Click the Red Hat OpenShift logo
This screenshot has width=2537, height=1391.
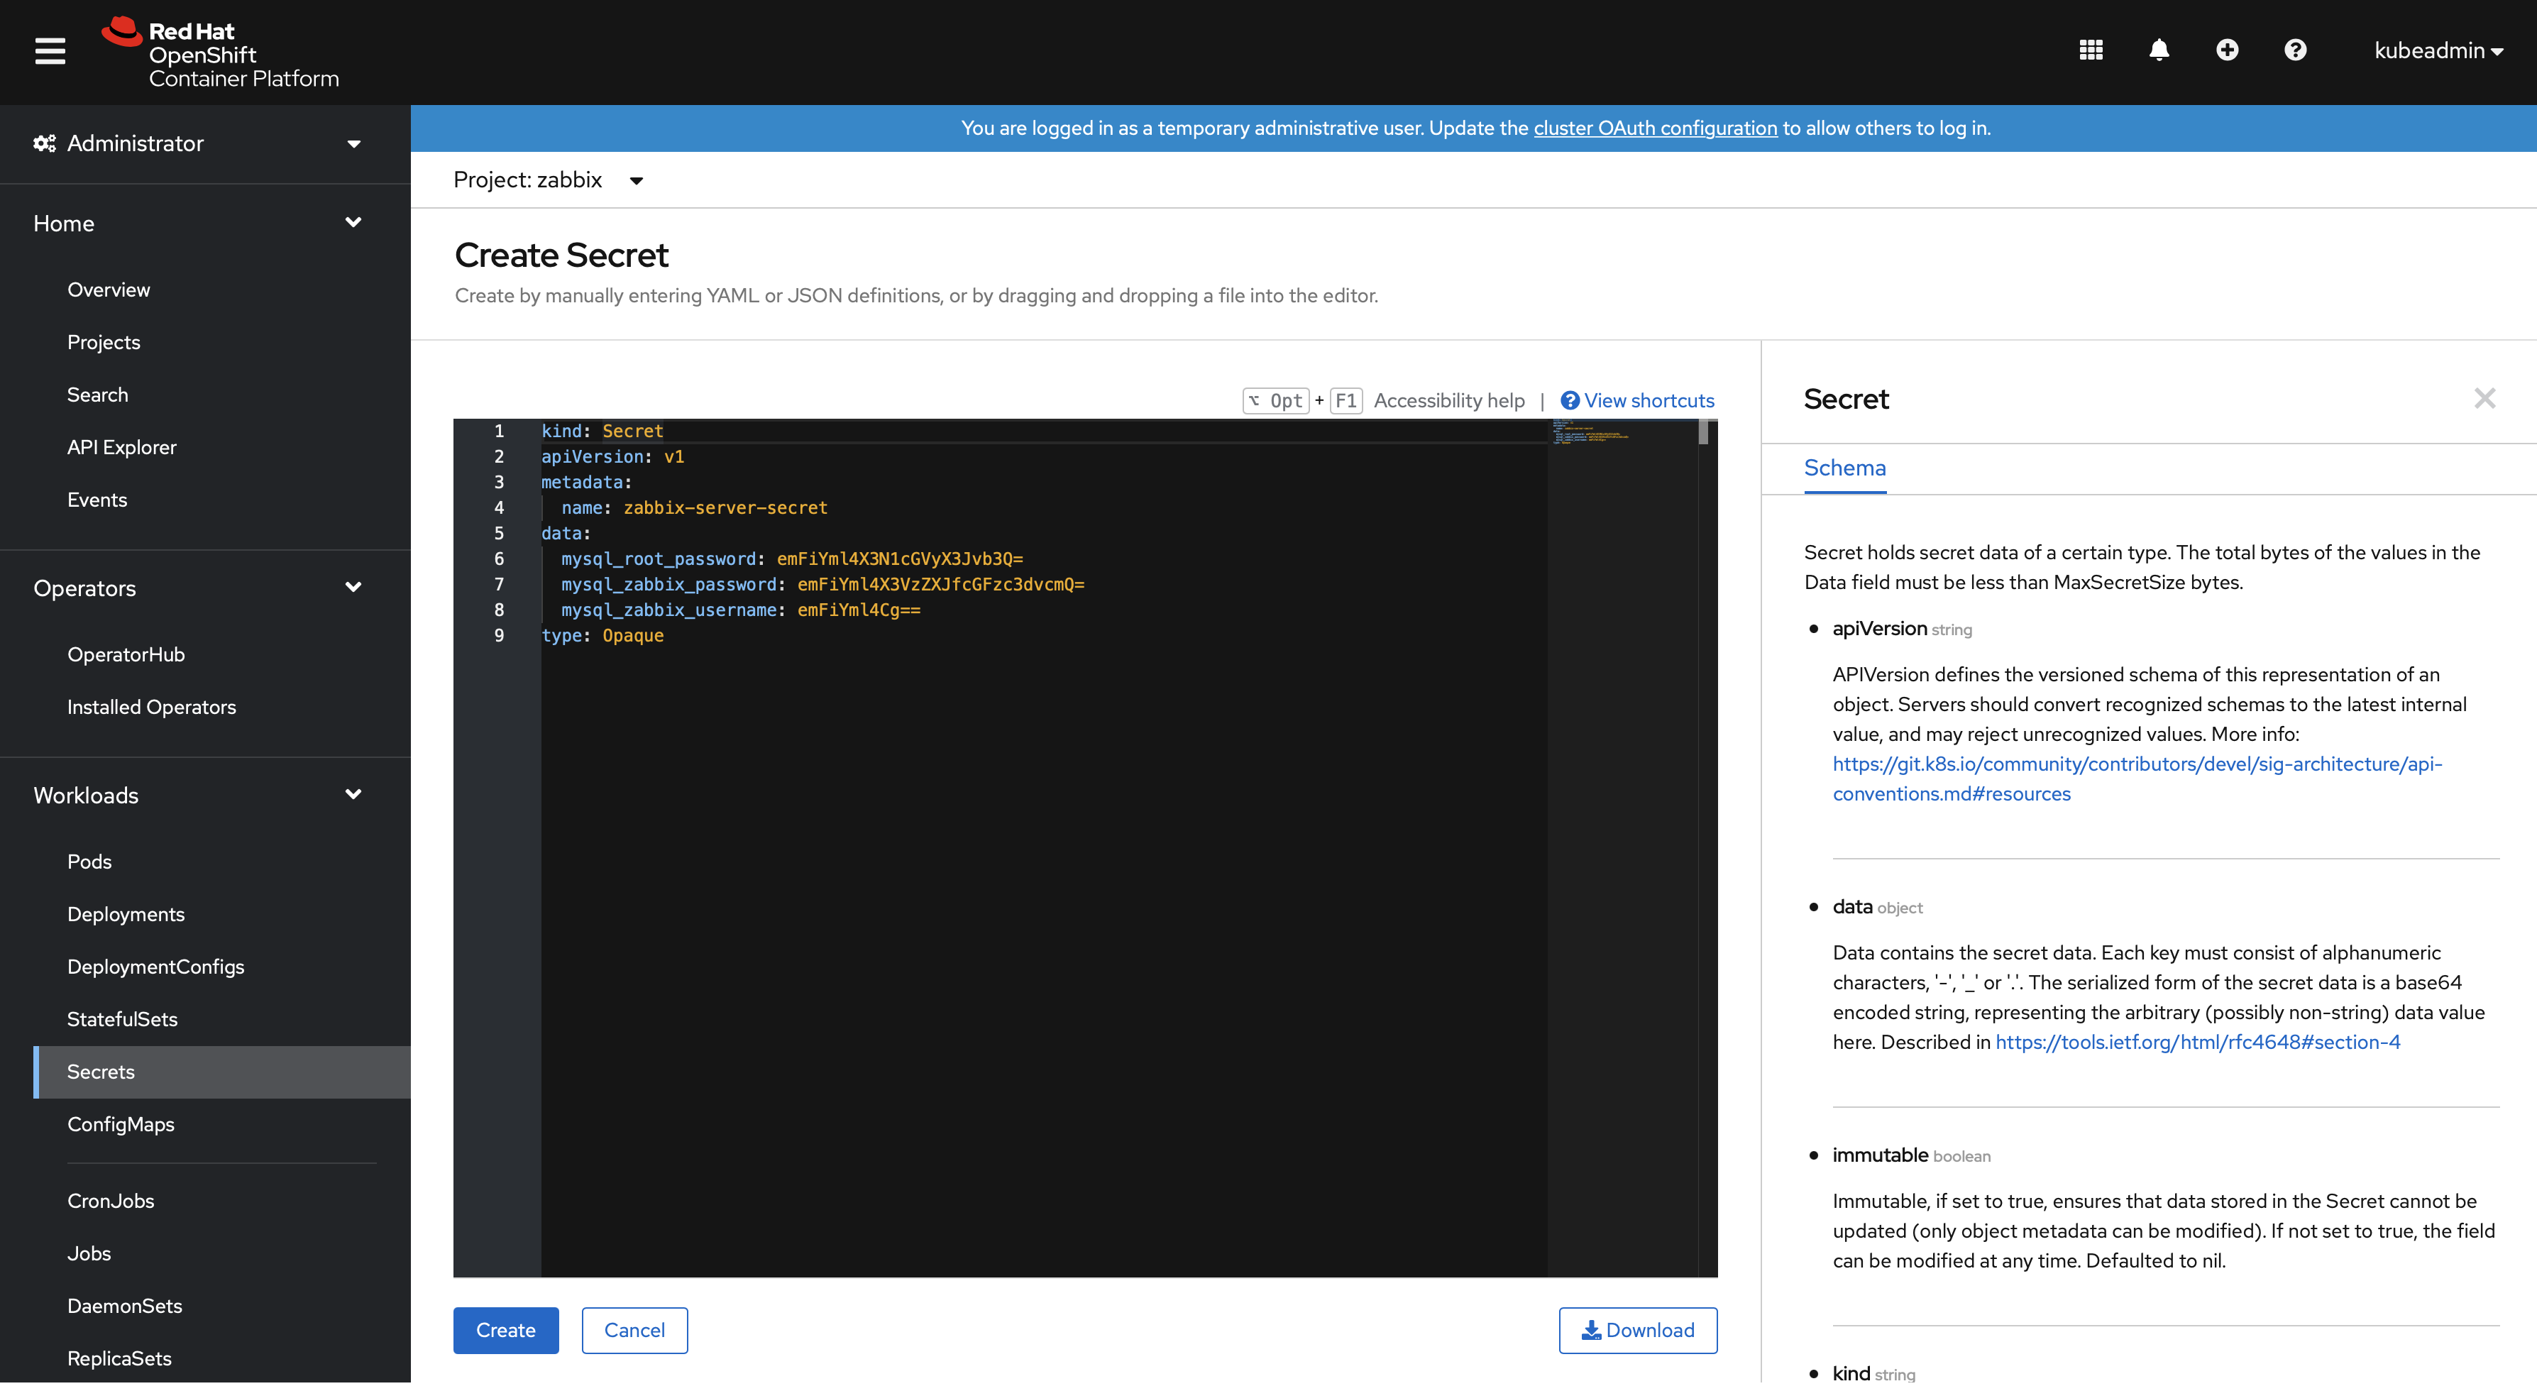(x=221, y=53)
